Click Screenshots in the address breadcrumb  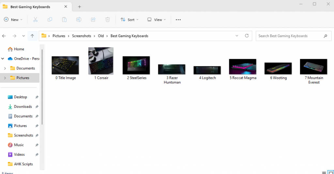coord(82,36)
